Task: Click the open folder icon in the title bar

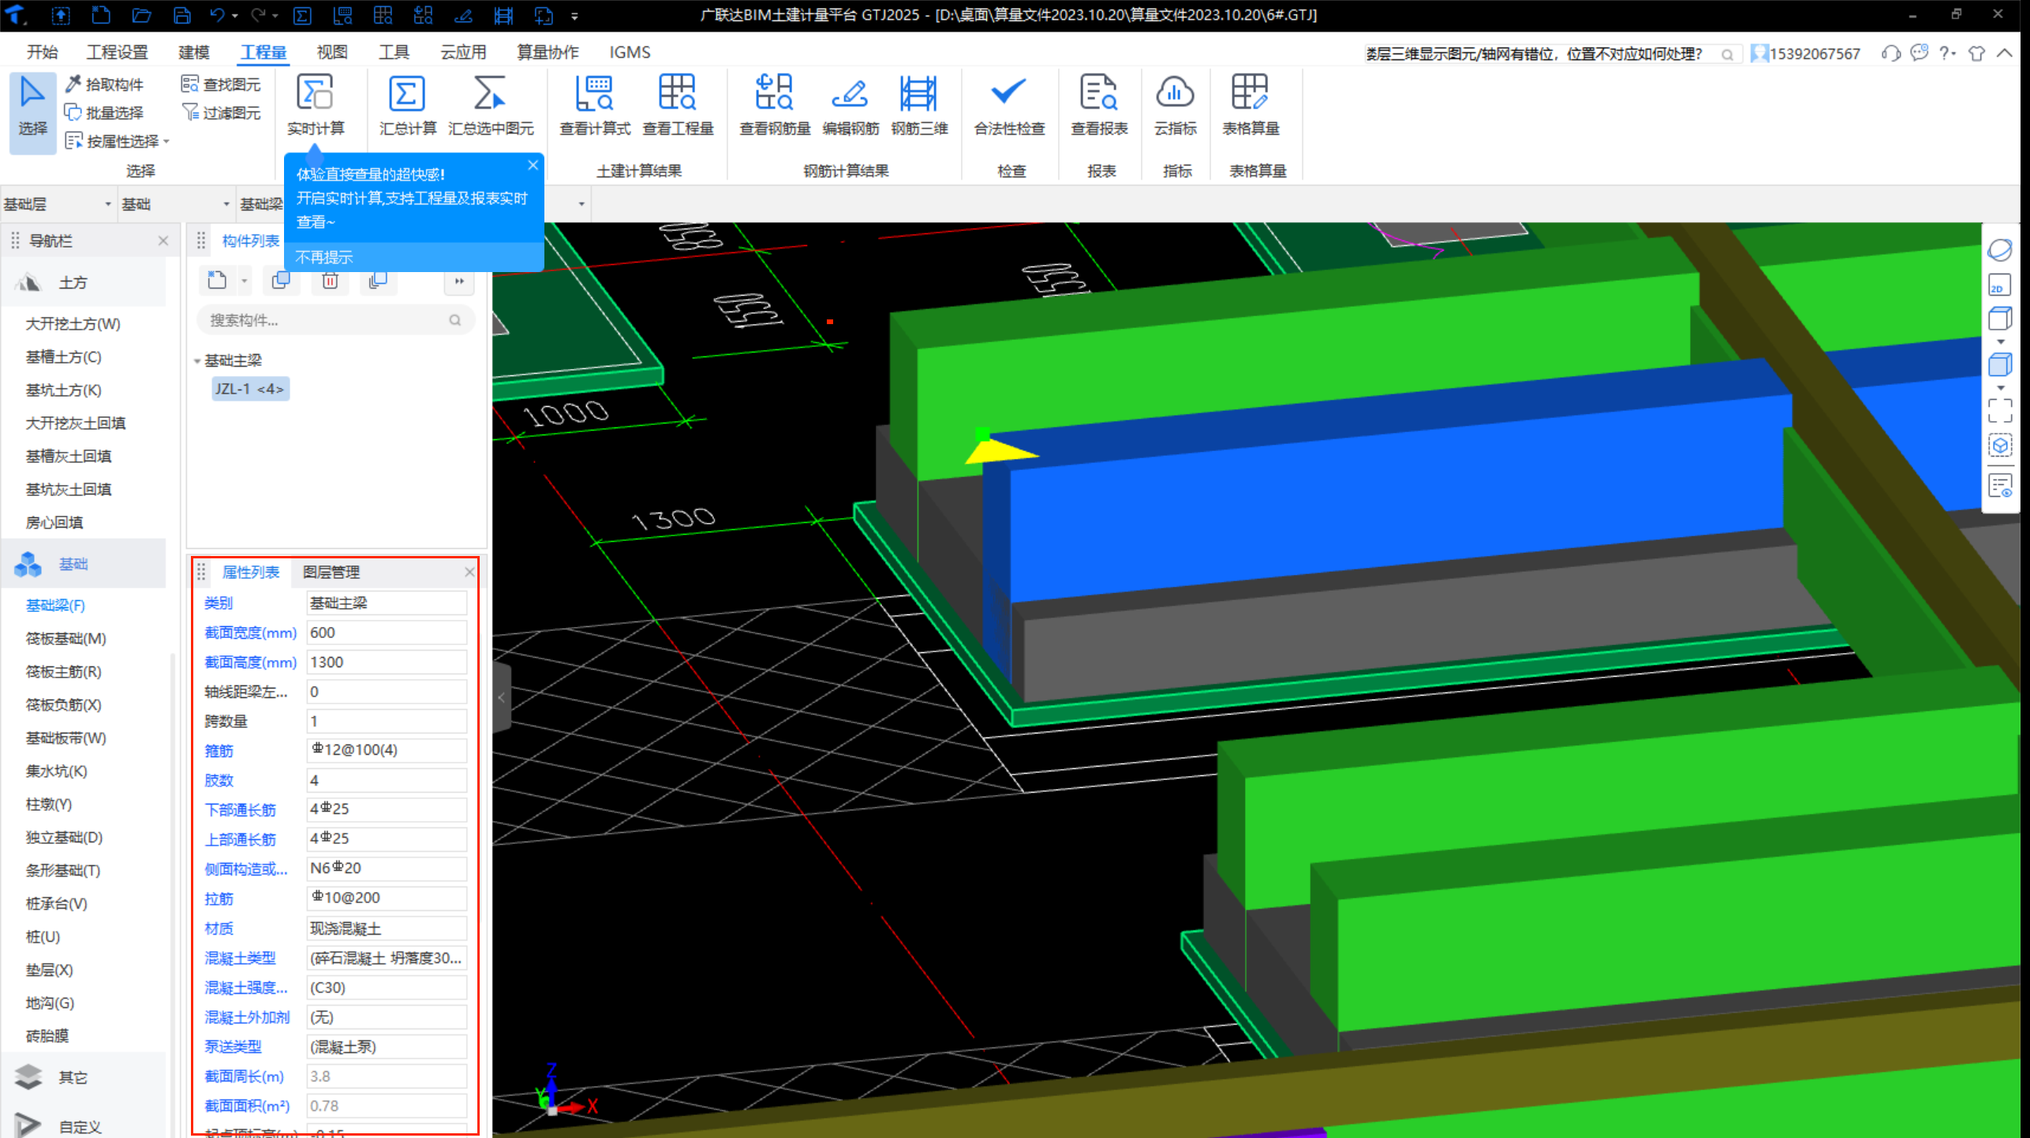Action: coord(141,15)
